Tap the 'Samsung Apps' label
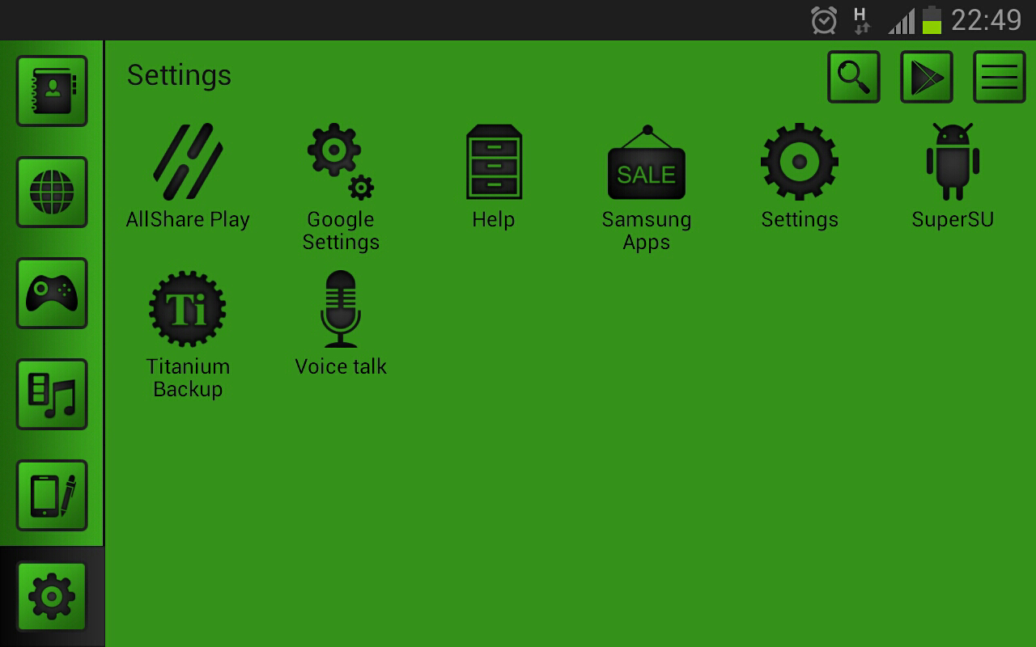Screen dimensions: 1036x647 (647, 230)
